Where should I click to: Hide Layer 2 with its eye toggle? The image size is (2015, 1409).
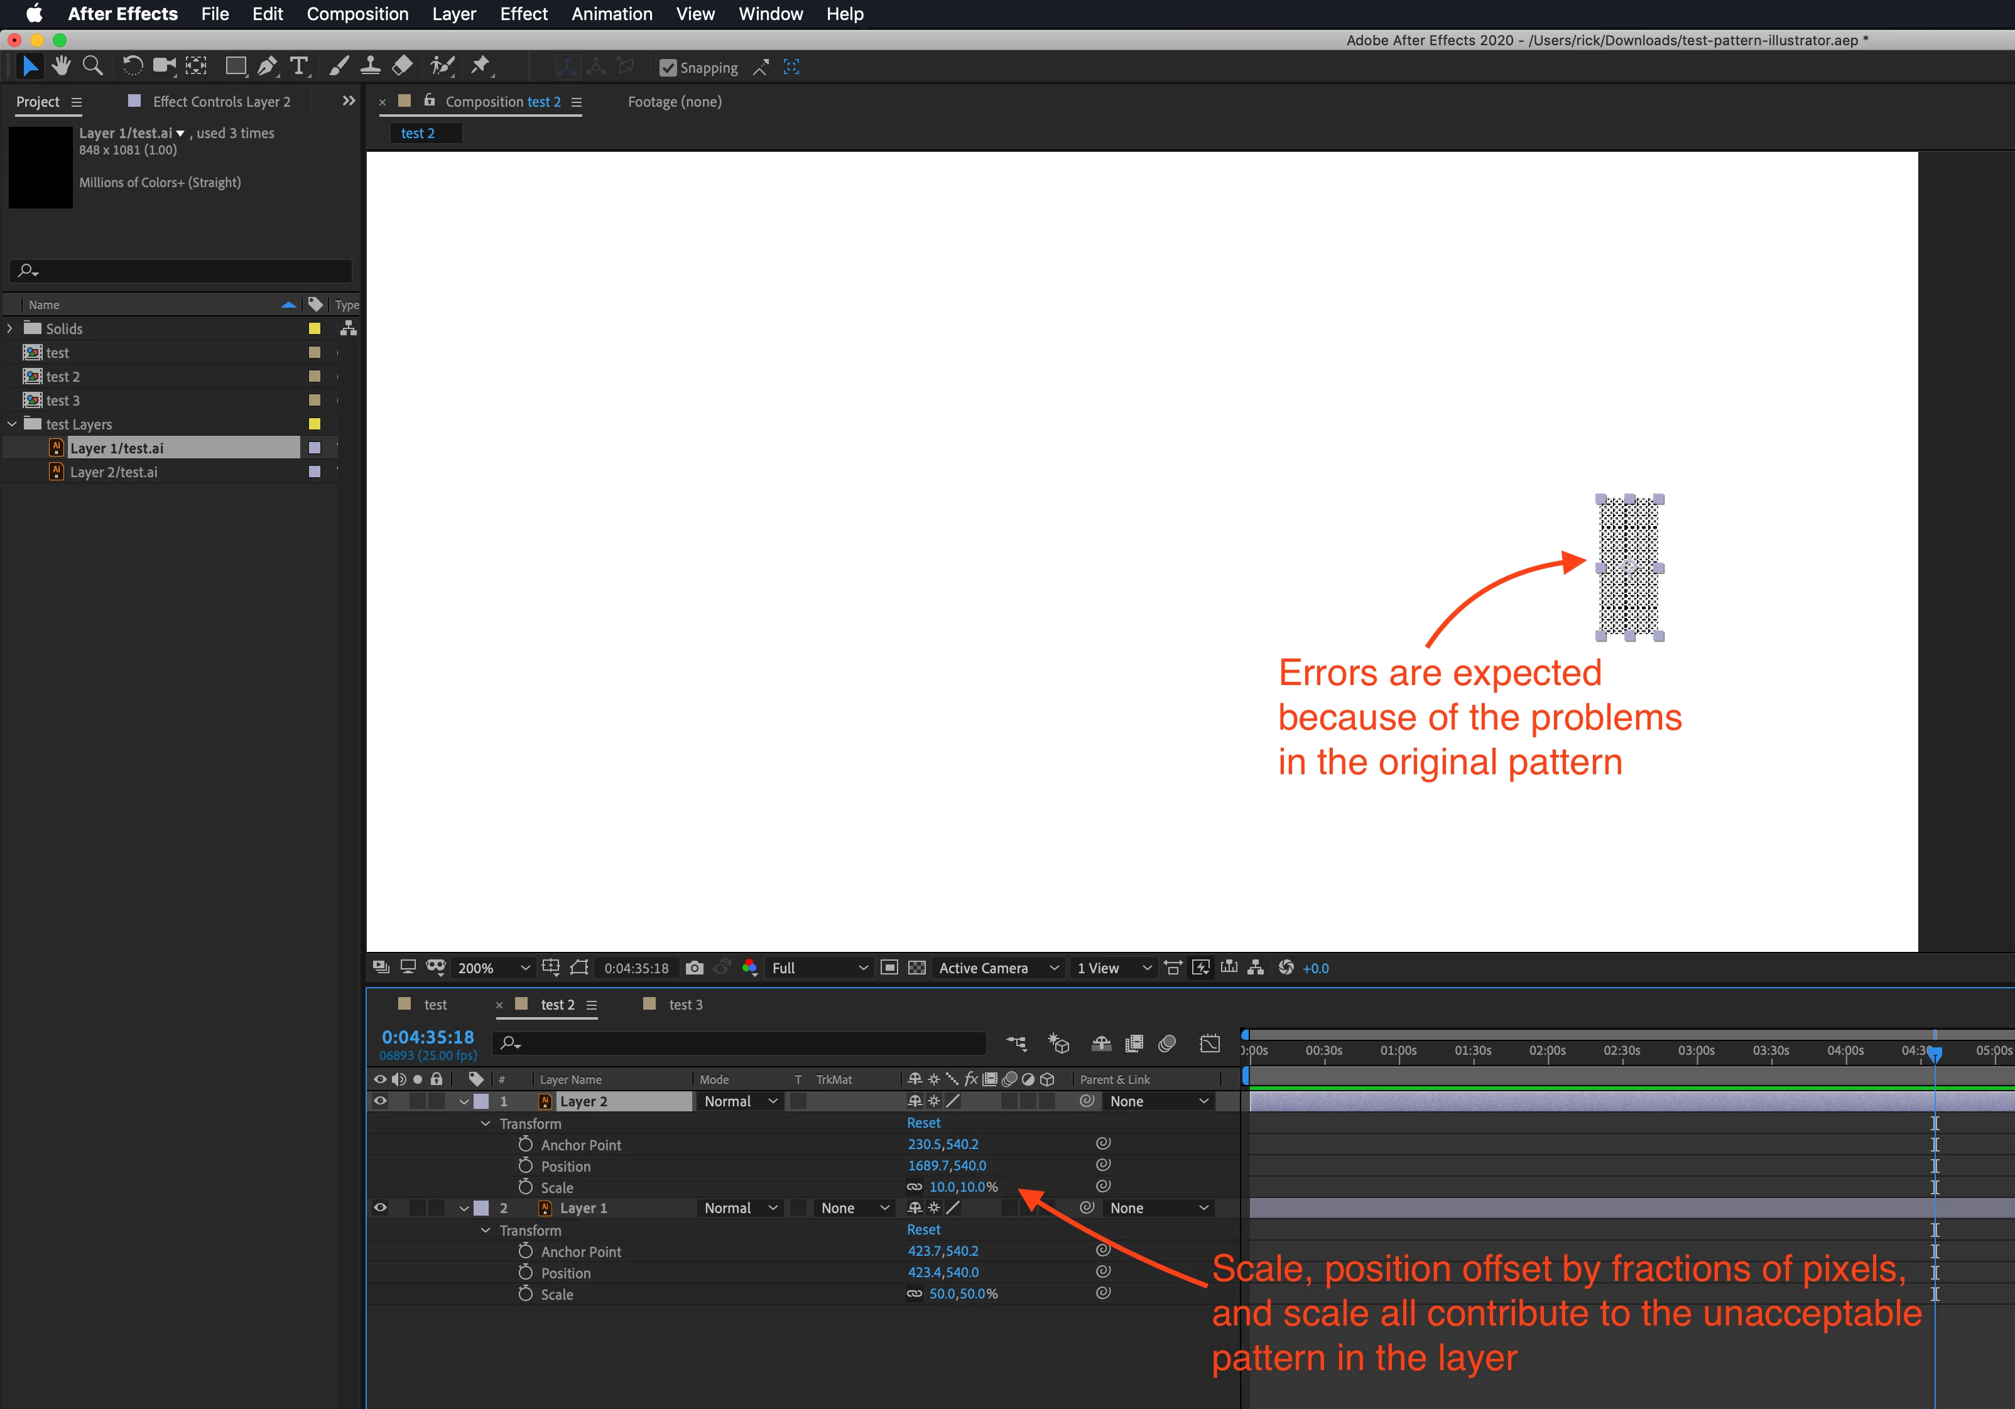[x=380, y=1101]
